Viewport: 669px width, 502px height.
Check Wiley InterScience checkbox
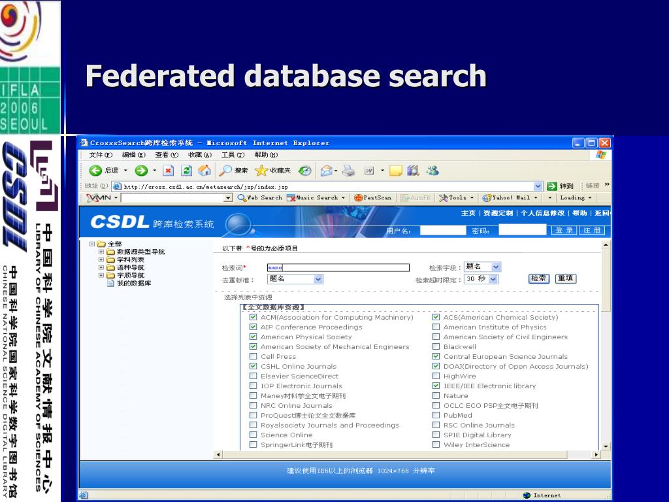(x=436, y=444)
